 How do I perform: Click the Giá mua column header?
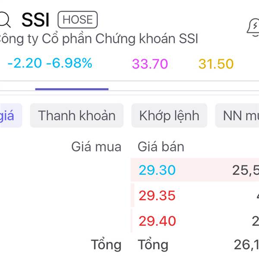tap(96, 147)
